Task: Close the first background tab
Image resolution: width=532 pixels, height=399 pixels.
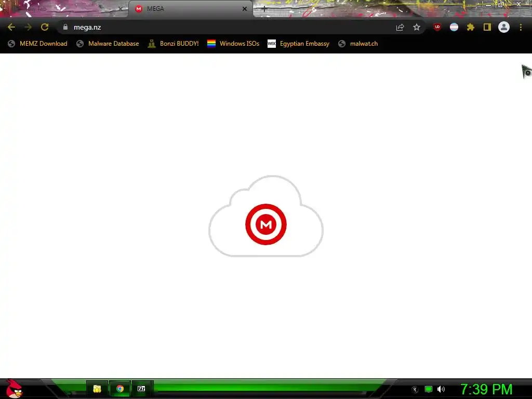Action: (120, 9)
